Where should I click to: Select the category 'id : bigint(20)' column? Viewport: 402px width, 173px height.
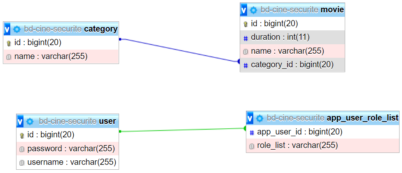tap(61, 43)
